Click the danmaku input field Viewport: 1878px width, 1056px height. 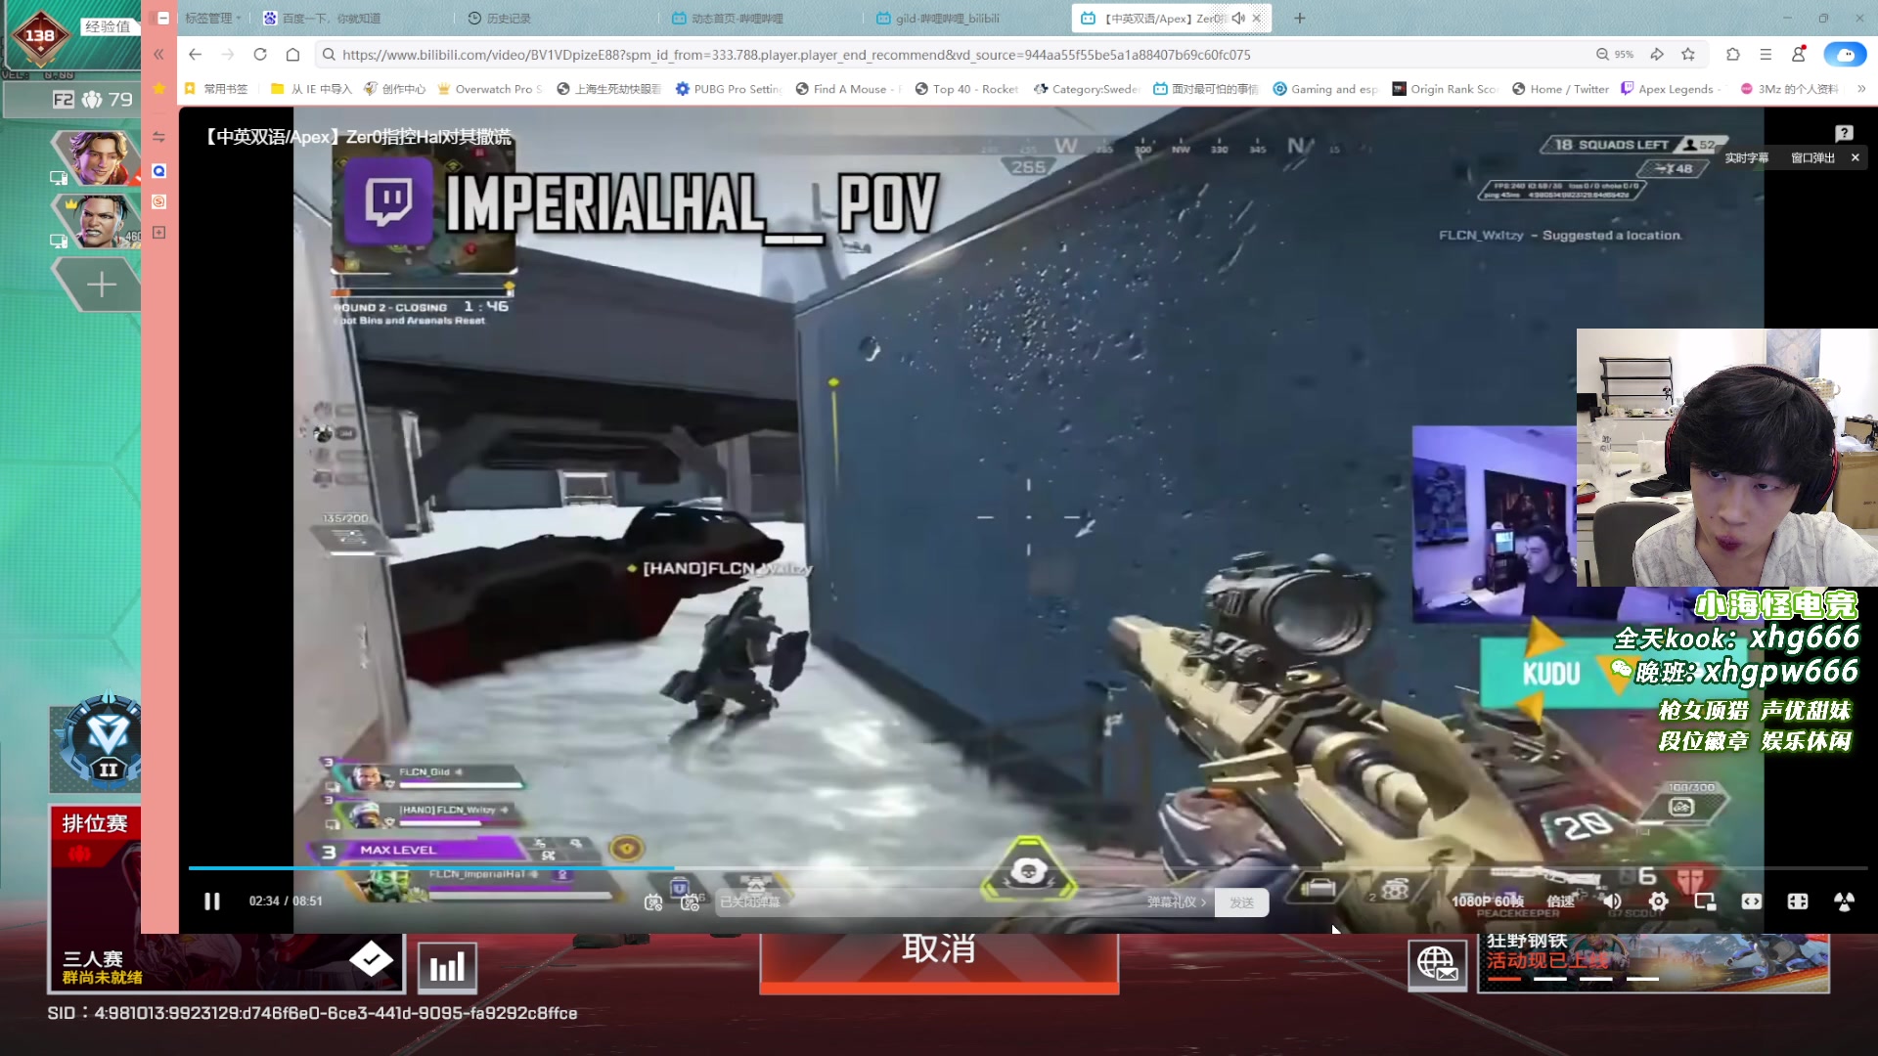click(929, 902)
